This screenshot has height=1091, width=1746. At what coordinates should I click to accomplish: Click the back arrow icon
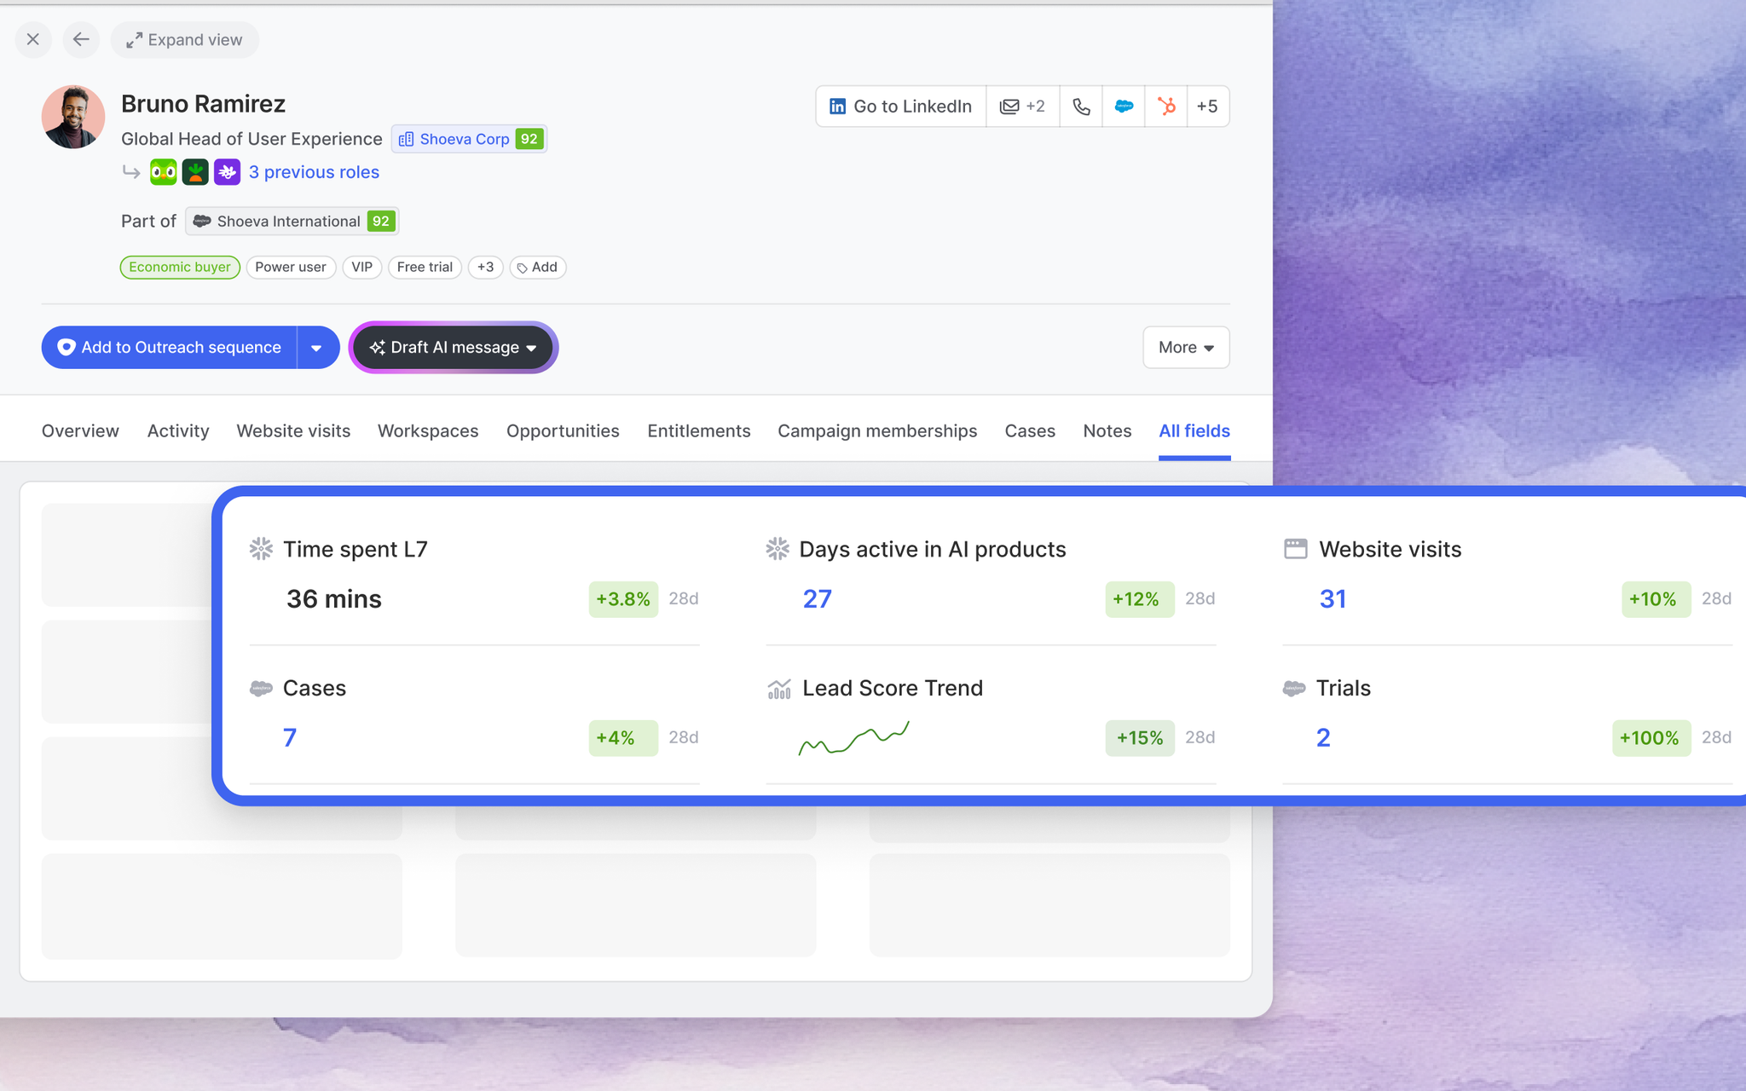point(81,39)
